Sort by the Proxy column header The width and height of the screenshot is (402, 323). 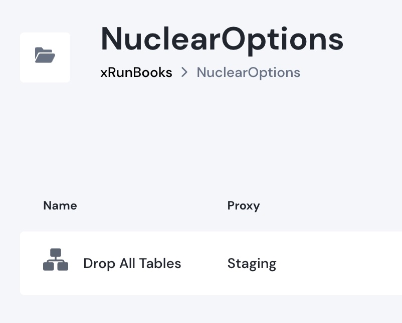click(x=243, y=205)
